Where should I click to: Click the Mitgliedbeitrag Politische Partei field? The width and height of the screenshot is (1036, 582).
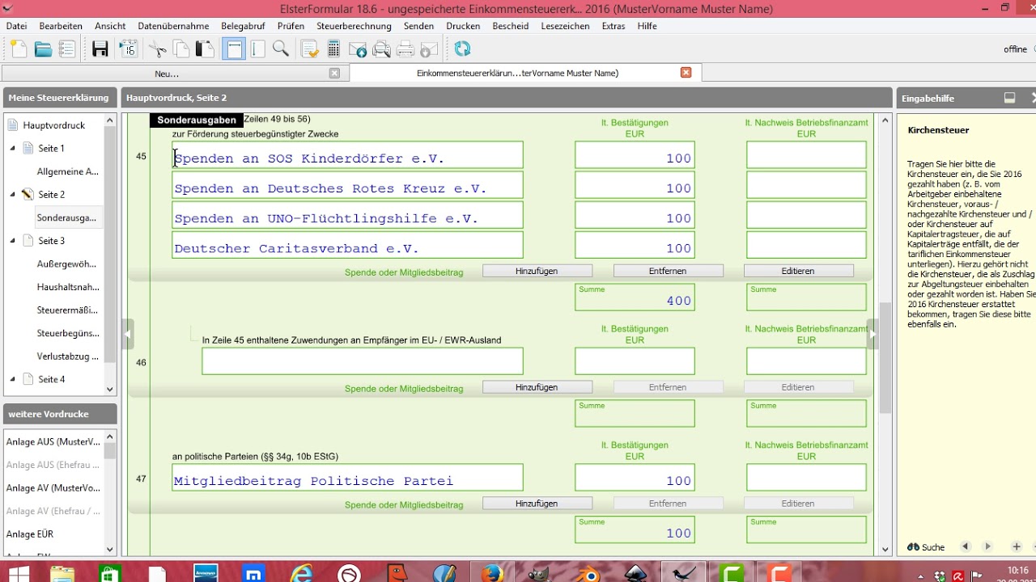coord(347,478)
